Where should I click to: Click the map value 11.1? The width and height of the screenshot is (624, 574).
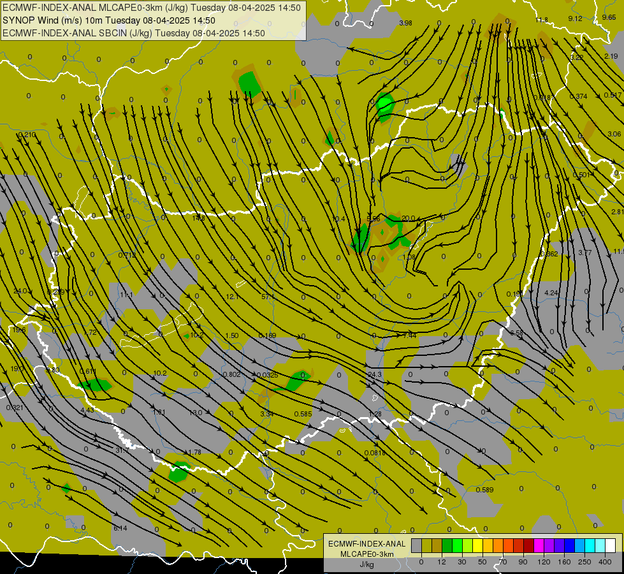126,295
